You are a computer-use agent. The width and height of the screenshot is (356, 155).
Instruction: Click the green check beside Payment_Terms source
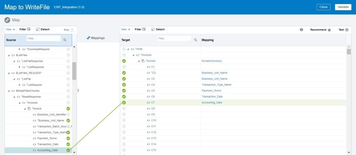[68, 138]
